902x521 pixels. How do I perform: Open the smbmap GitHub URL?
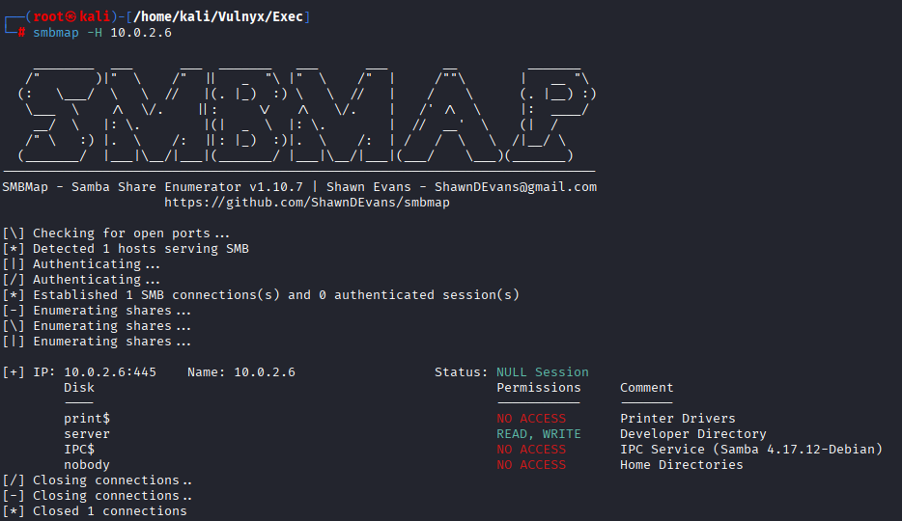(x=306, y=203)
